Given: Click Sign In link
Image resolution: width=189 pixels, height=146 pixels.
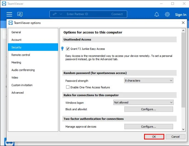Looking at the screenshot, I should click(181, 14).
